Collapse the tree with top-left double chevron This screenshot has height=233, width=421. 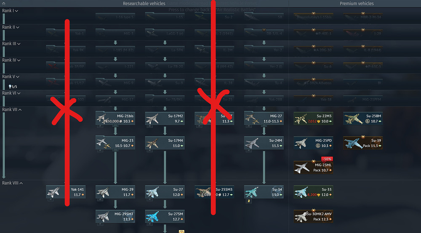pos(3,3)
